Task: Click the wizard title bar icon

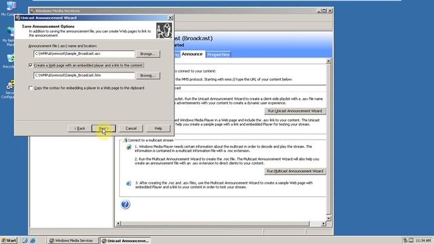Action: pyautogui.click(x=18, y=18)
